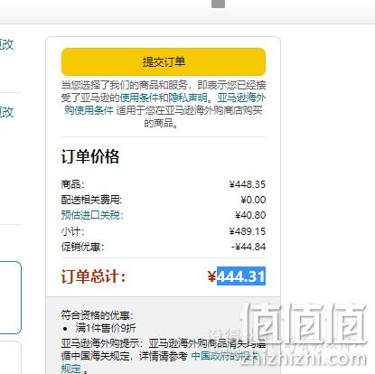Click the red 订单总计 label
Viewport: 375px width, 374px height.
coord(93,276)
